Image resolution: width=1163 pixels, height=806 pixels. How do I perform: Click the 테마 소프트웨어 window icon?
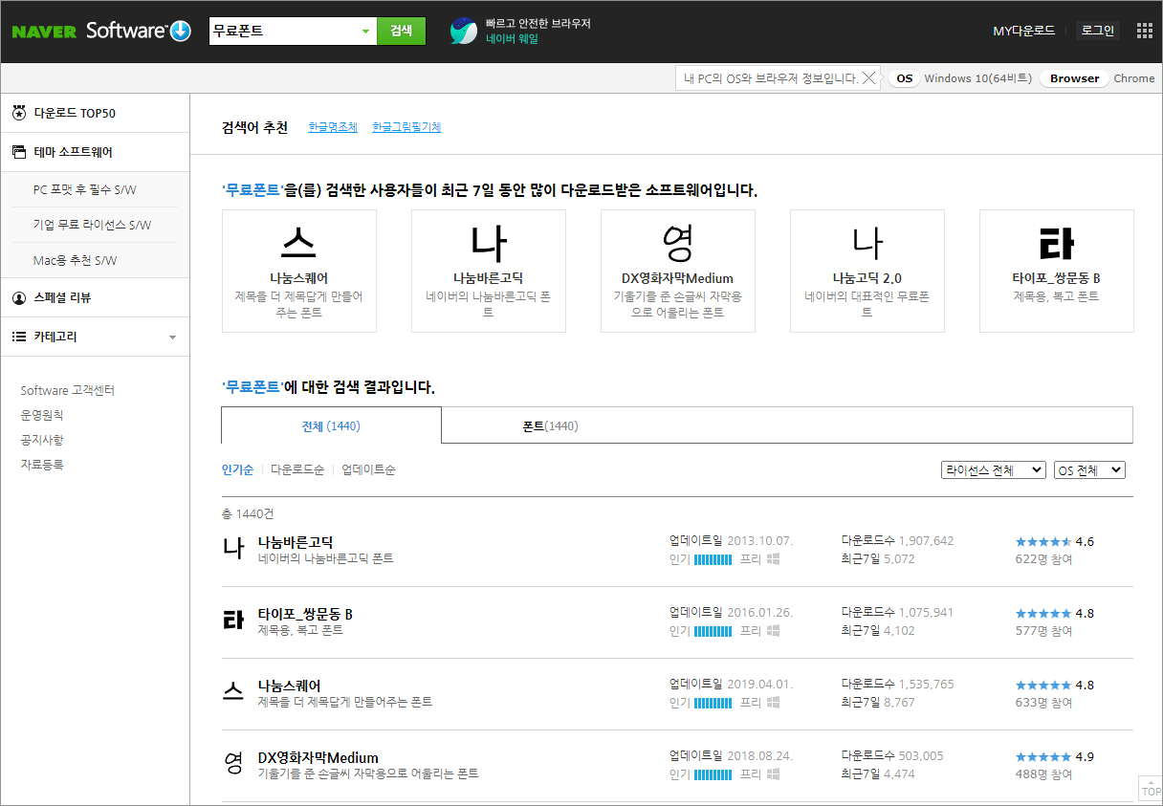tap(19, 152)
